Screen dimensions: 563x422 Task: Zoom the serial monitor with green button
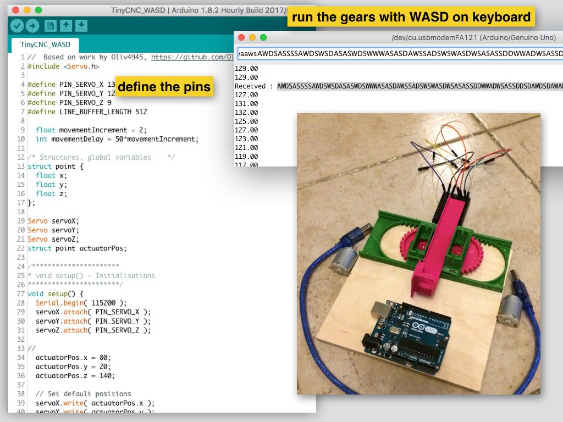click(x=263, y=37)
